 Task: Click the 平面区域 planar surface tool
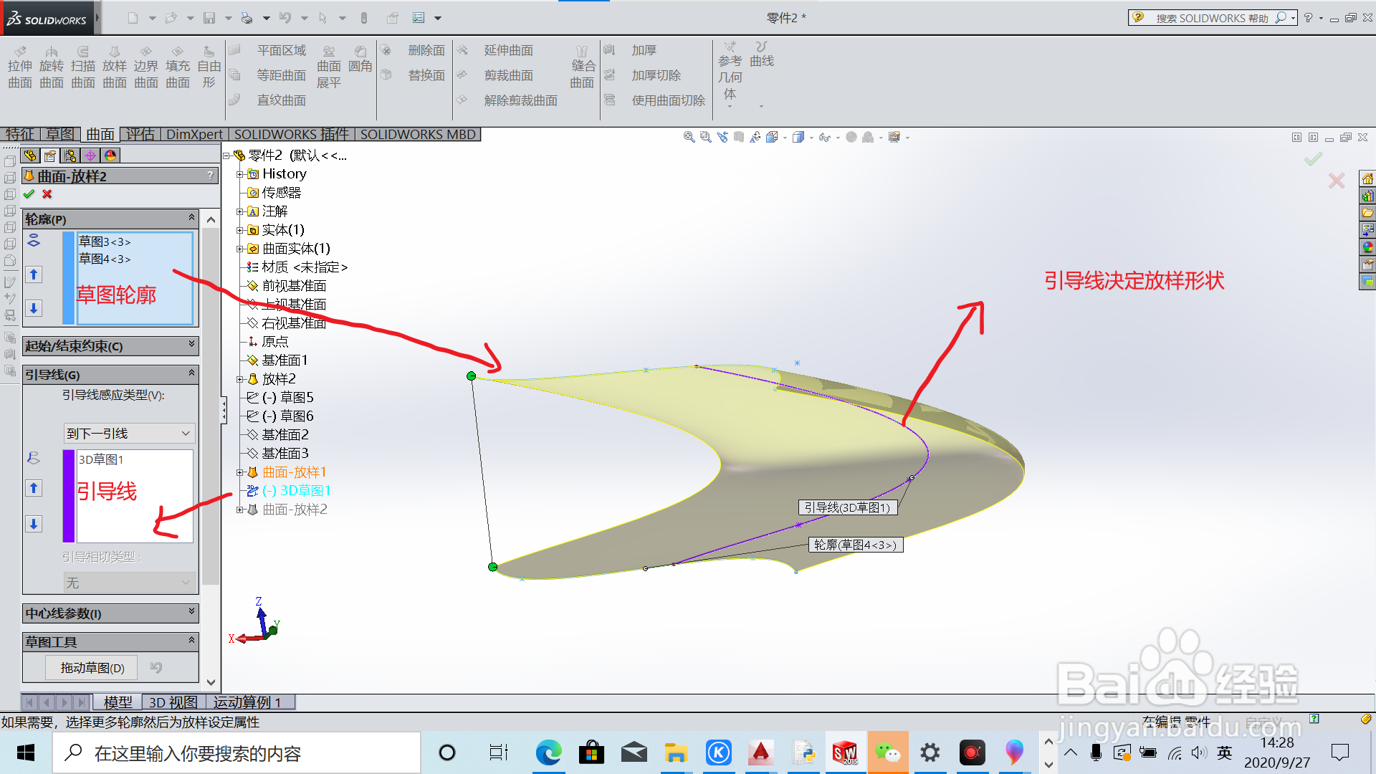point(267,50)
